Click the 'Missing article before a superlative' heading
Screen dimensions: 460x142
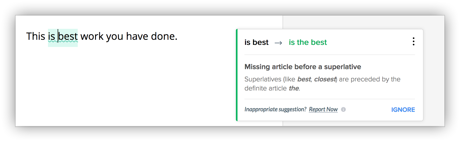click(x=303, y=67)
